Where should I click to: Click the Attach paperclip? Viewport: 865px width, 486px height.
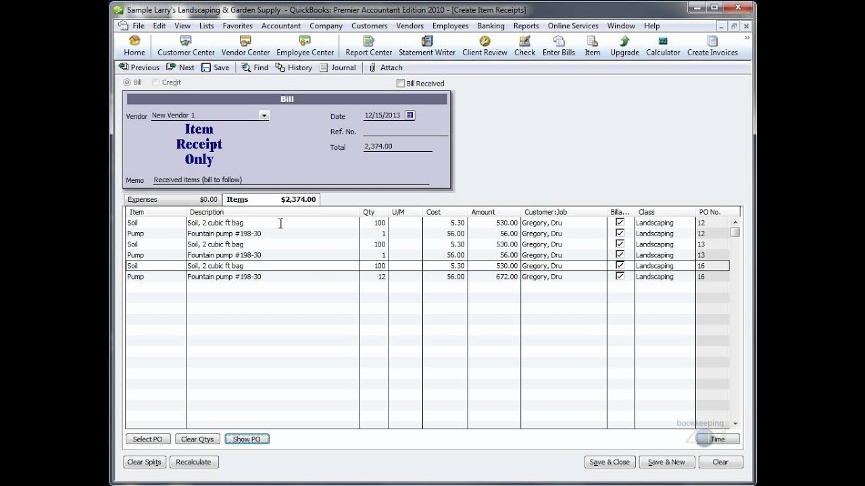[x=386, y=67]
